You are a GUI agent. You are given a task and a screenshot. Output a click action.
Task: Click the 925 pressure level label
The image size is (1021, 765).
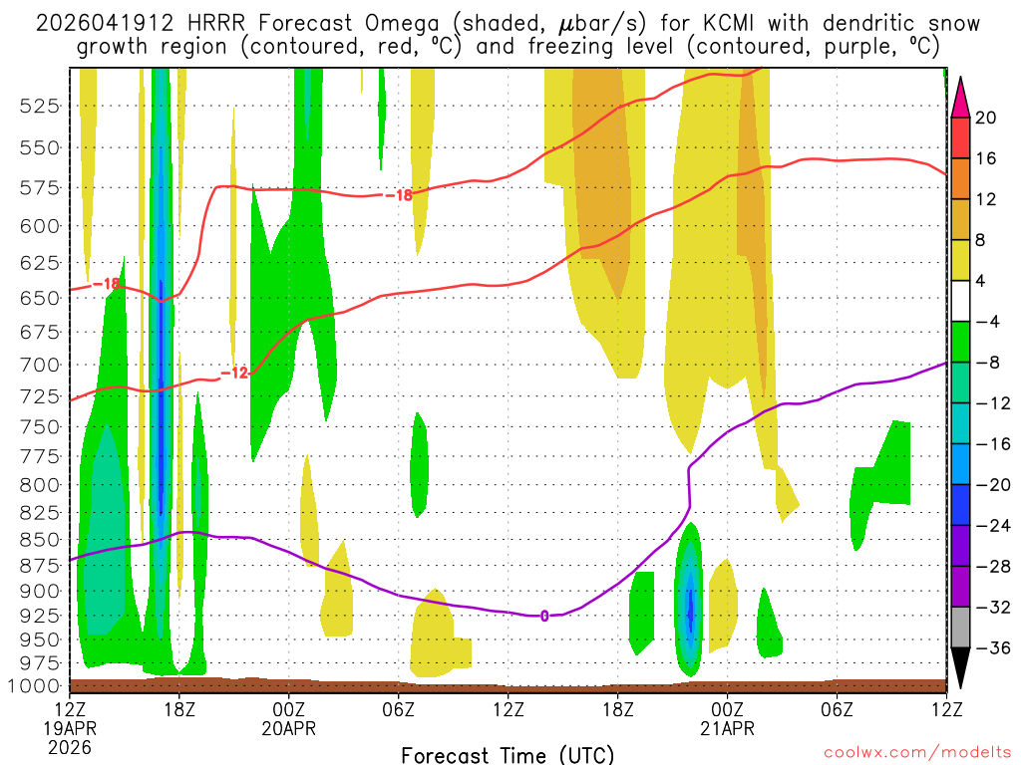click(x=40, y=615)
